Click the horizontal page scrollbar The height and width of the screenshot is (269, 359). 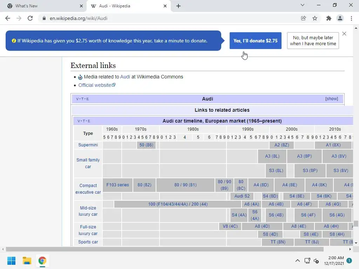click(165, 249)
